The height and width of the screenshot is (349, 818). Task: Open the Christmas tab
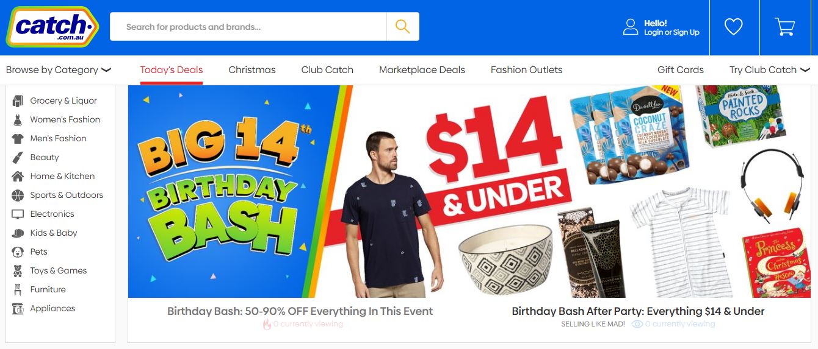click(x=252, y=70)
